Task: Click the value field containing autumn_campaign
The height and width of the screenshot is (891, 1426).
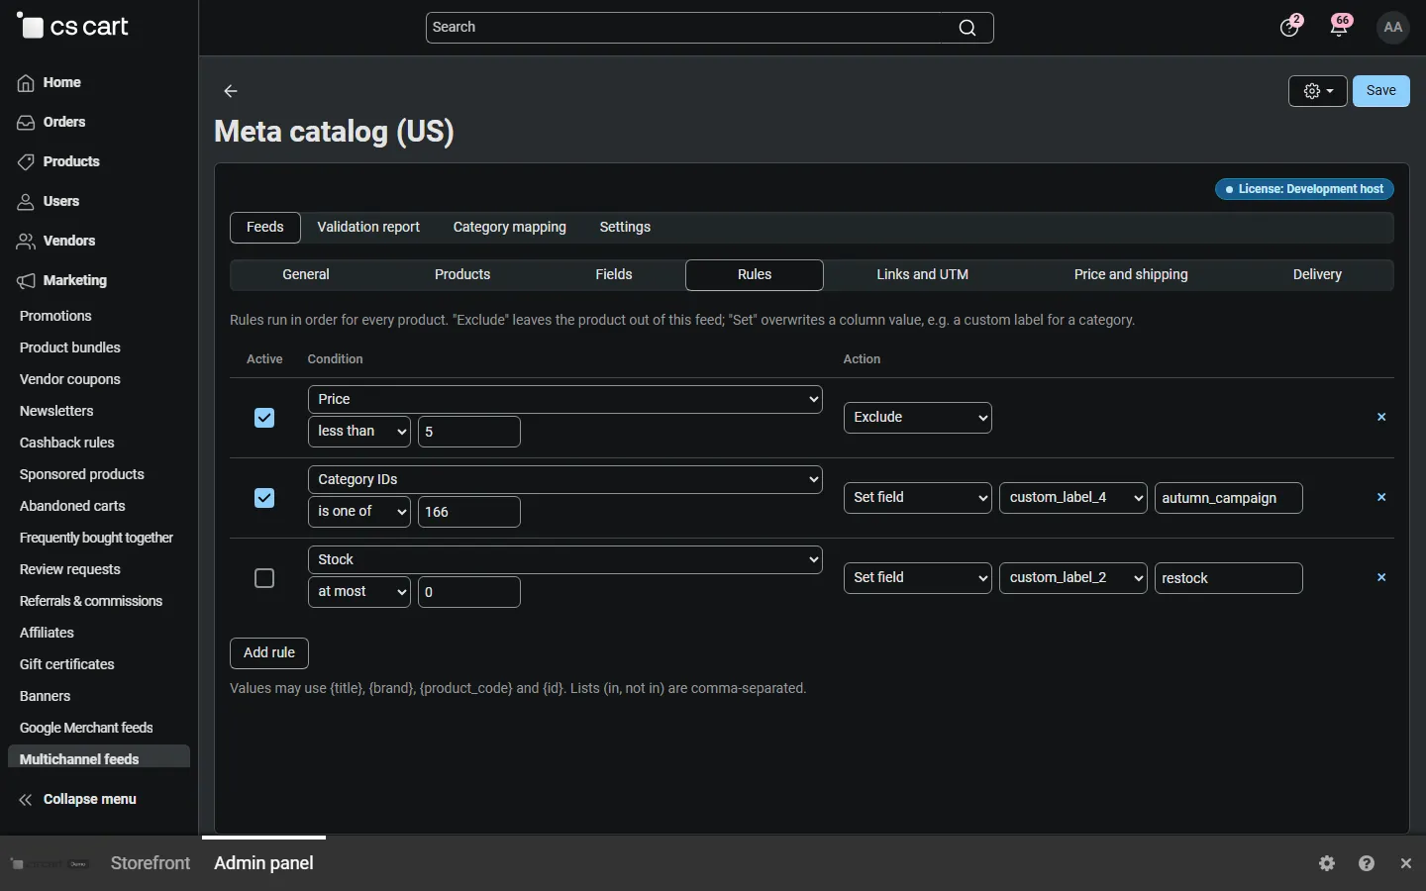Action: point(1229,498)
